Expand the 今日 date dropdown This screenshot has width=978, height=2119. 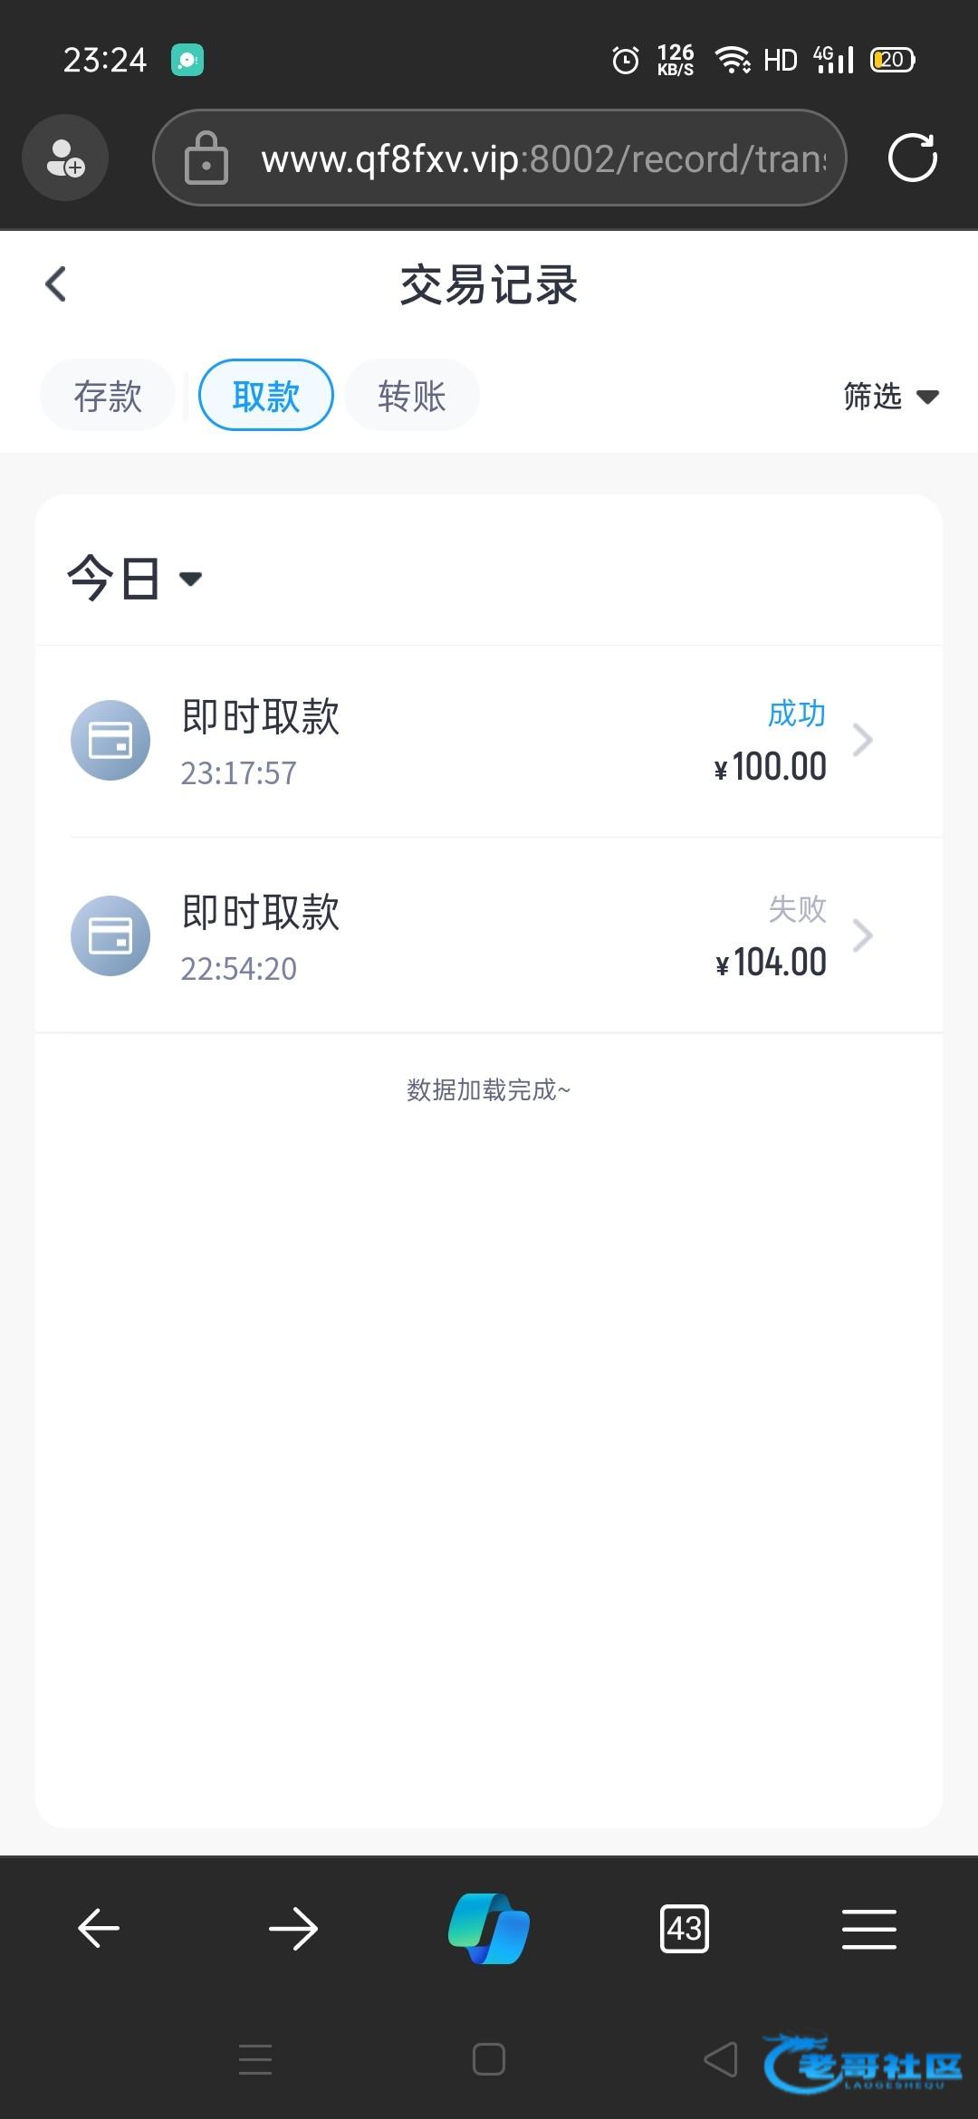pos(134,578)
